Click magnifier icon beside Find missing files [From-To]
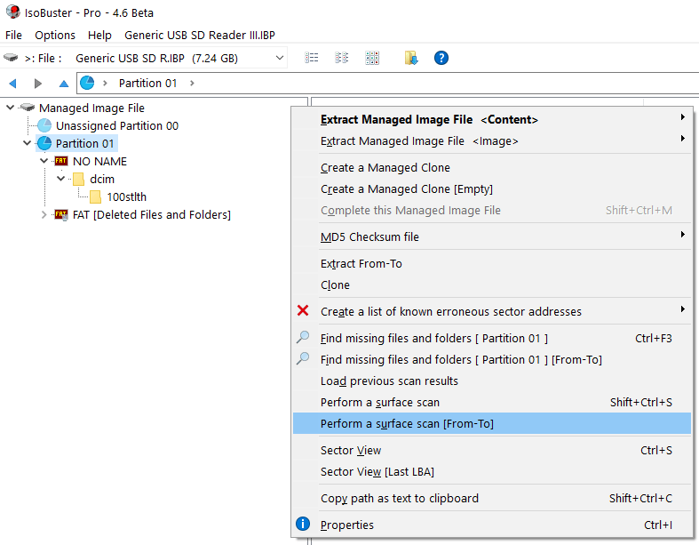 tap(303, 359)
